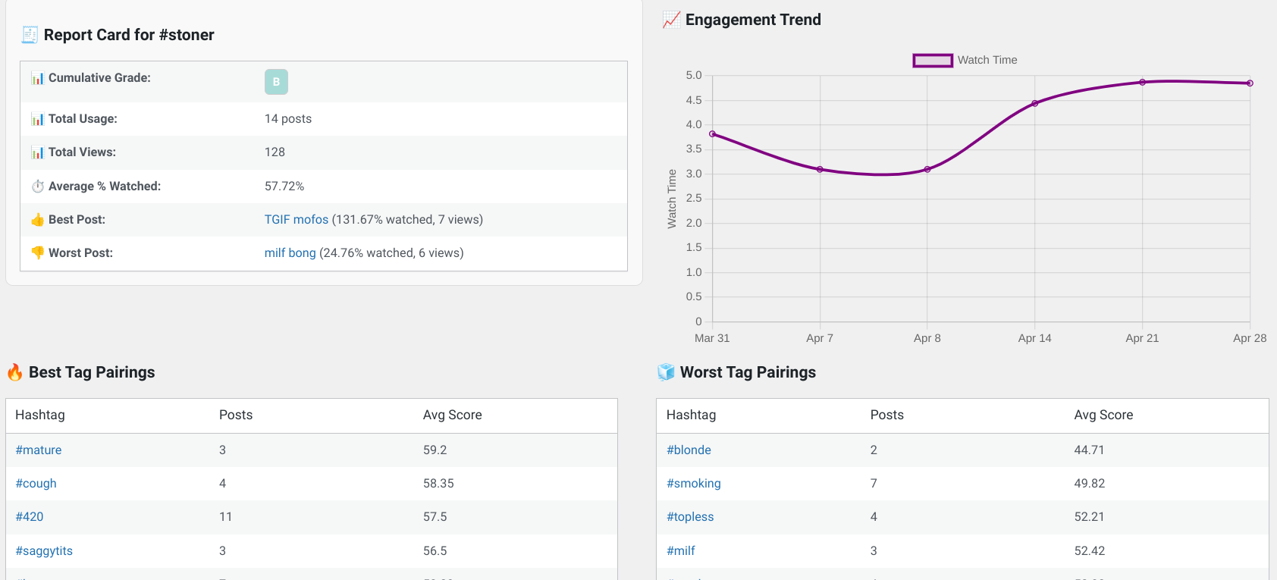Image resolution: width=1277 pixels, height=580 pixels.
Task: Open the #blonde hashtag link
Action: (x=689, y=450)
